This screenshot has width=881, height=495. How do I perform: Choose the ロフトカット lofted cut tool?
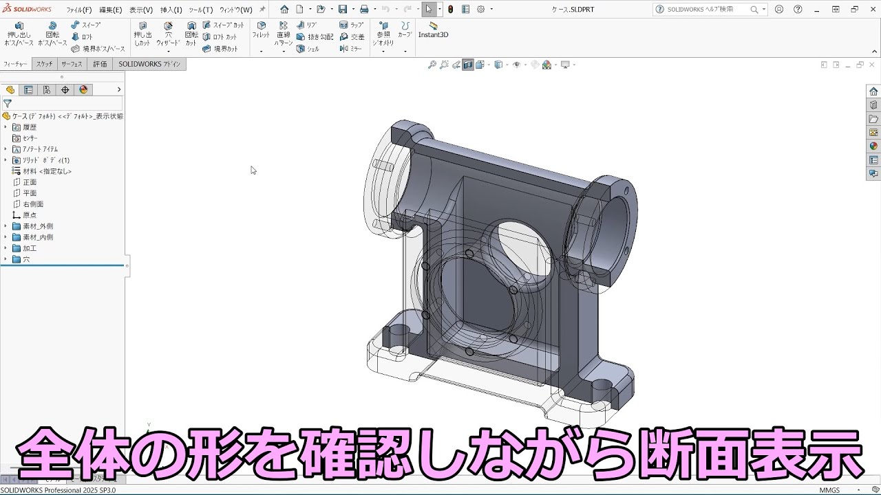point(220,37)
